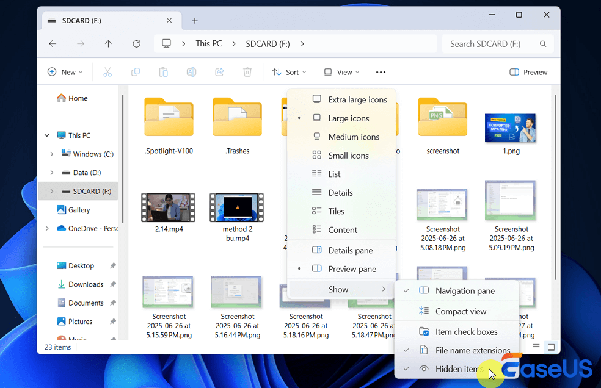Enable Item check boxes option
The image size is (601, 388).
click(466, 332)
